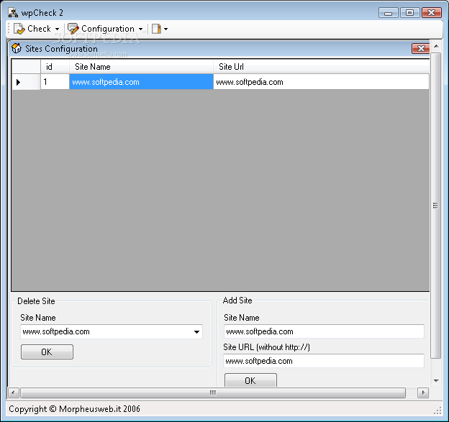Click OK in the Add Site group
The height and width of the screenshot is (422, 449).
[x=250, y=380]
